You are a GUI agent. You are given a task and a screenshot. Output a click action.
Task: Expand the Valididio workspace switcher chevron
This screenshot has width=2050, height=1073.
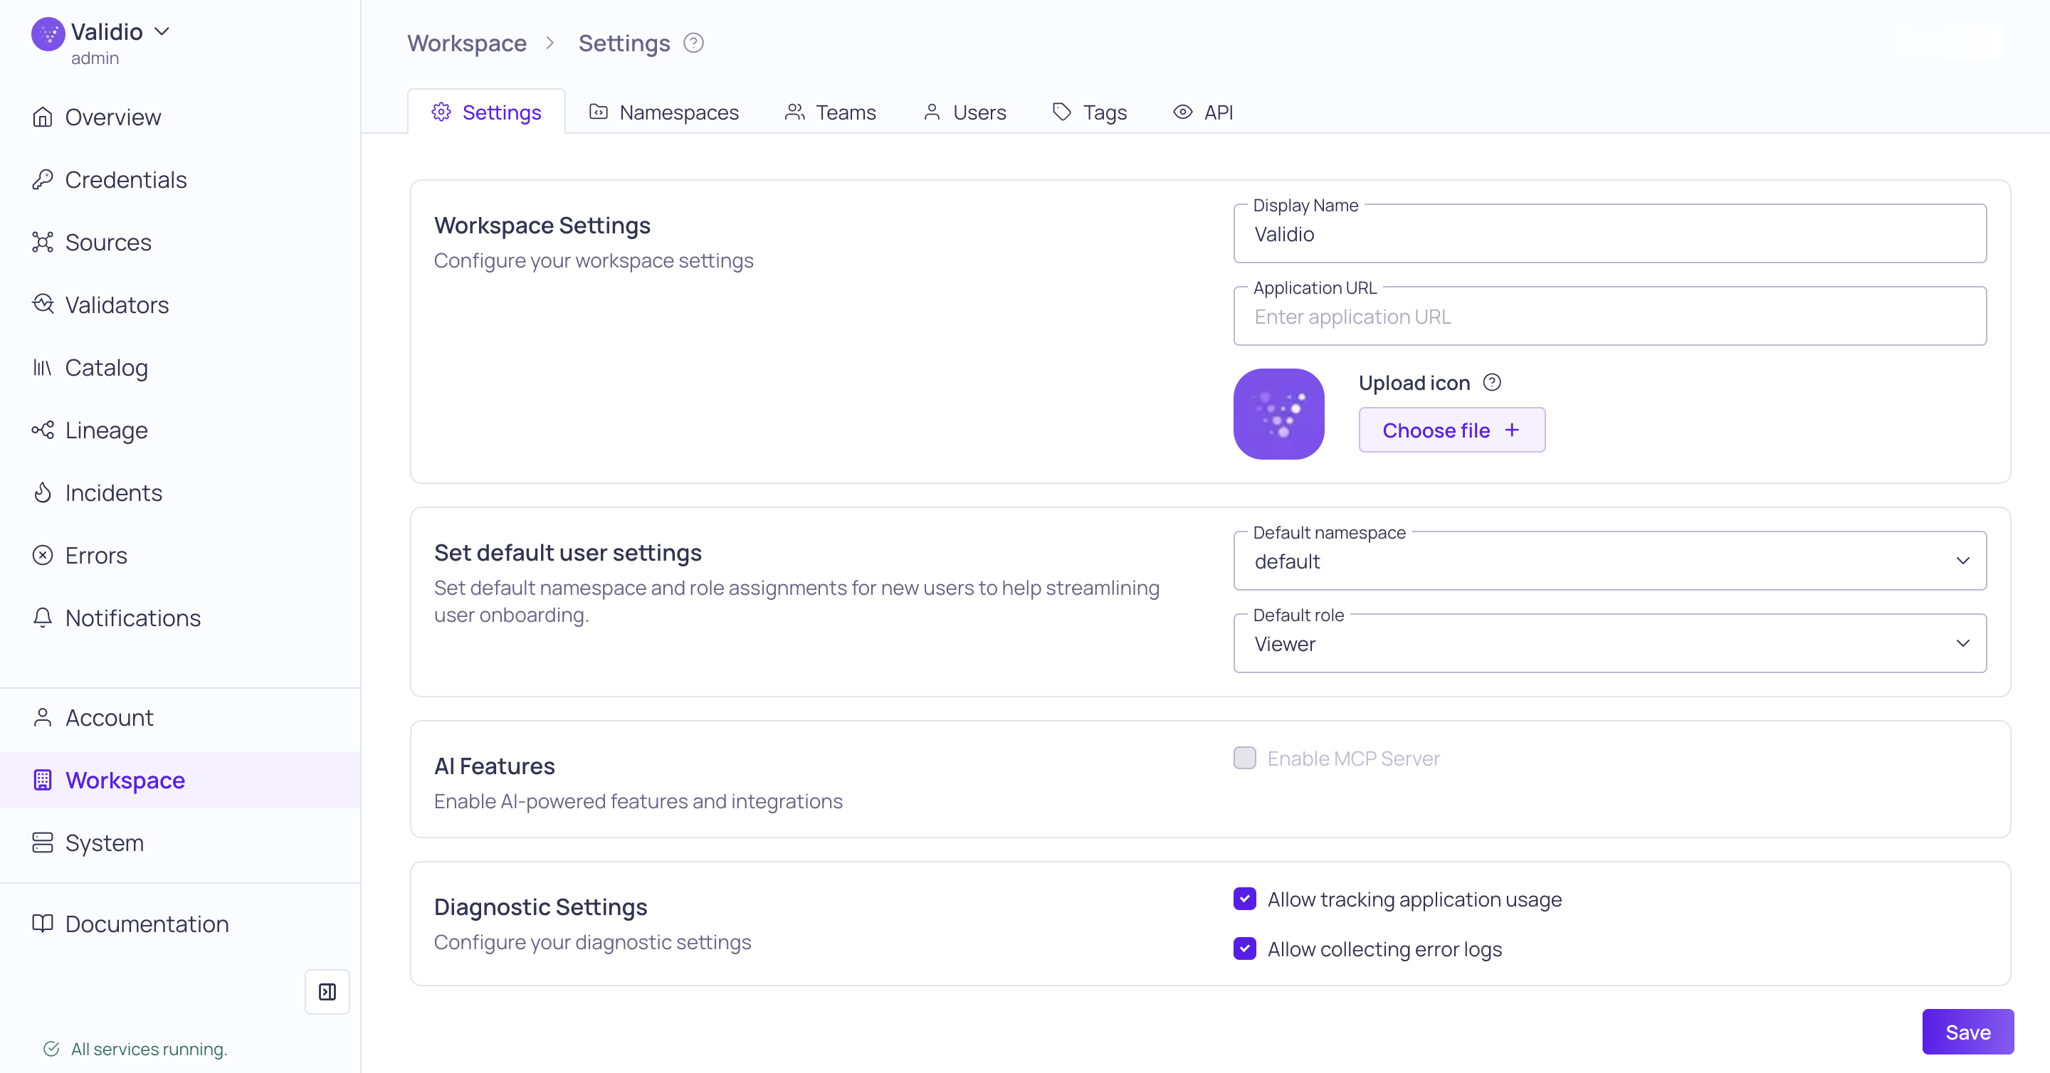[162, 32]
